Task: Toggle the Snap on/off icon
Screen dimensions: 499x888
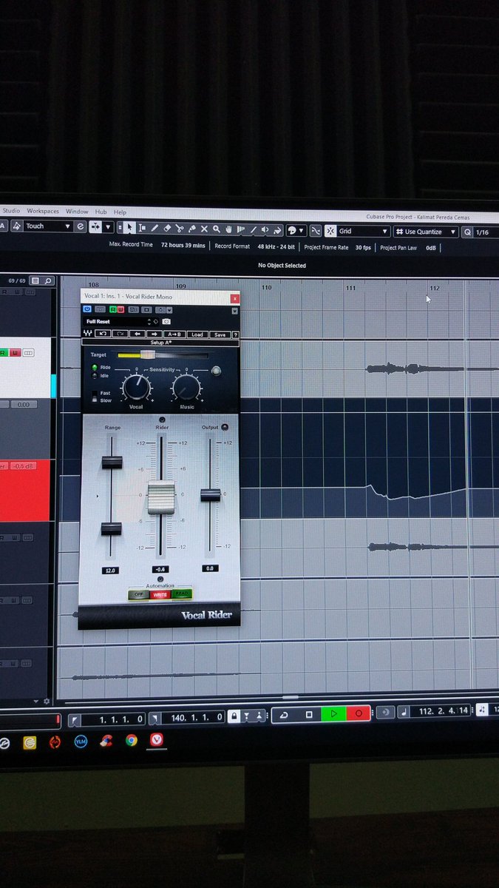Action: click(330, 231)
